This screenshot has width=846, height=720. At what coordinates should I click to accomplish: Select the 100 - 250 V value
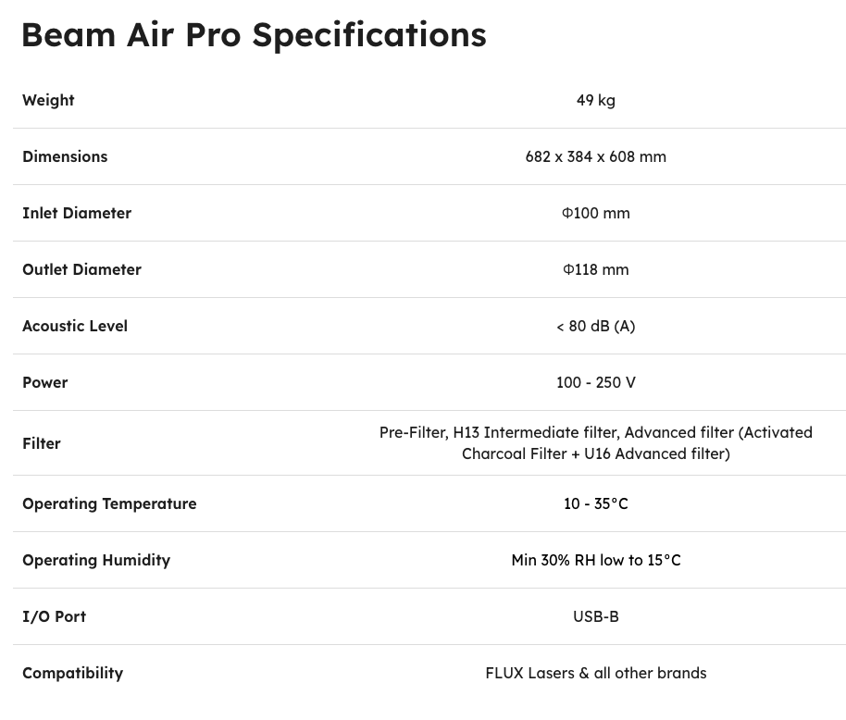595,382
